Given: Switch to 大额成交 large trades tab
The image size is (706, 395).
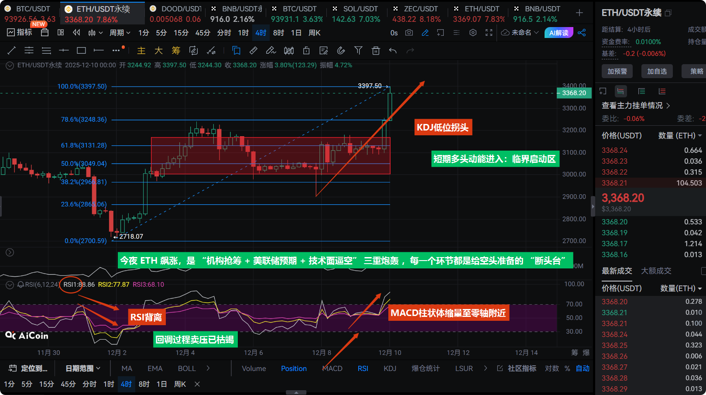Looking at the screenshot, I should click(x=656, y=271).
